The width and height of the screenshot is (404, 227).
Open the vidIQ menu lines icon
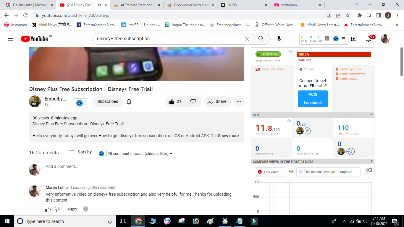(343, 39)
